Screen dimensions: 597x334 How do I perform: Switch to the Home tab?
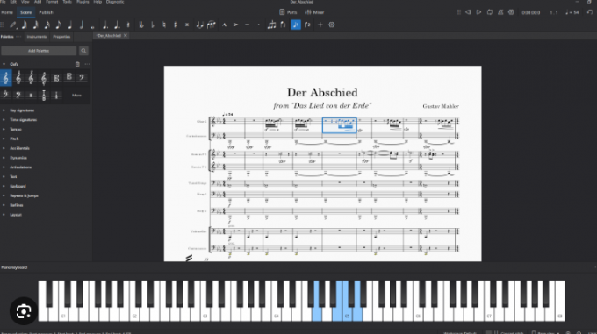7,12
